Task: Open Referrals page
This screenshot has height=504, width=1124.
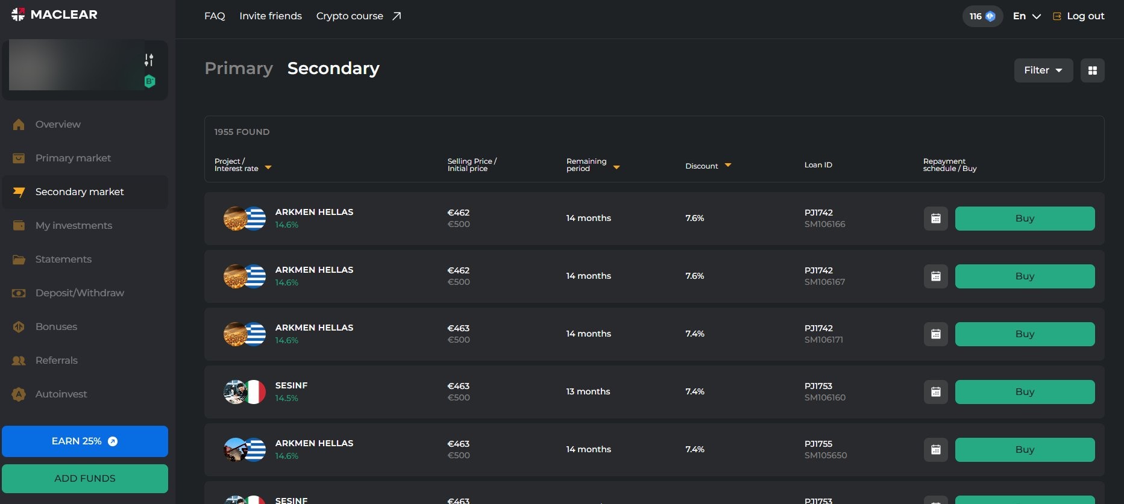Action: [x=85, y=360]
